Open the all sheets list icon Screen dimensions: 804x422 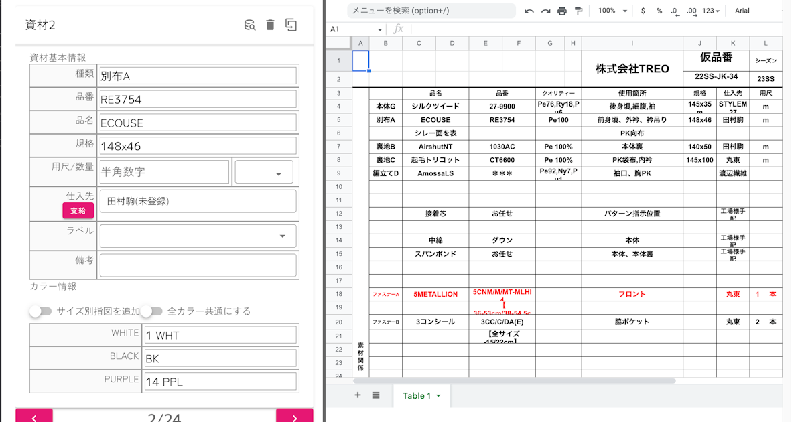[376, 395]
